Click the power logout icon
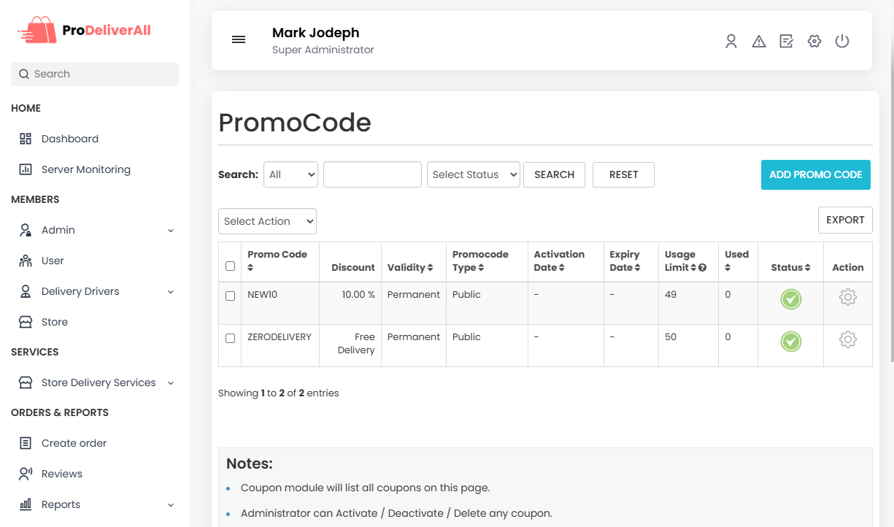Screen dimensions: 894x527 pos(842,42)
